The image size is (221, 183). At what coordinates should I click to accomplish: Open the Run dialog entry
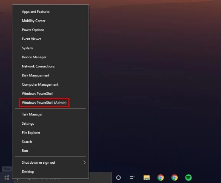pos(50,151)
